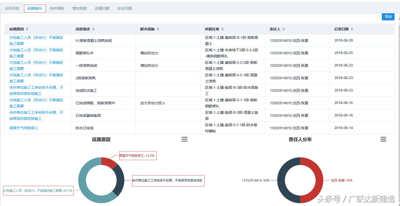Click the 解决措施 sort arrows
Viewport: 400px width, 206px height.
[158, 29]
